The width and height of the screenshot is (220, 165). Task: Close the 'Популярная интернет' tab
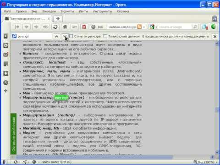tap(49, 19)
